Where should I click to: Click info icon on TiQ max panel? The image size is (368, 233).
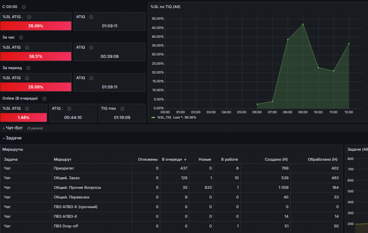[x=122, y=108]
